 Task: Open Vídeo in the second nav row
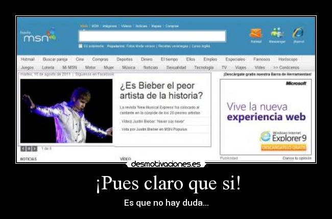pyautogui.click(x=260, y=68)
